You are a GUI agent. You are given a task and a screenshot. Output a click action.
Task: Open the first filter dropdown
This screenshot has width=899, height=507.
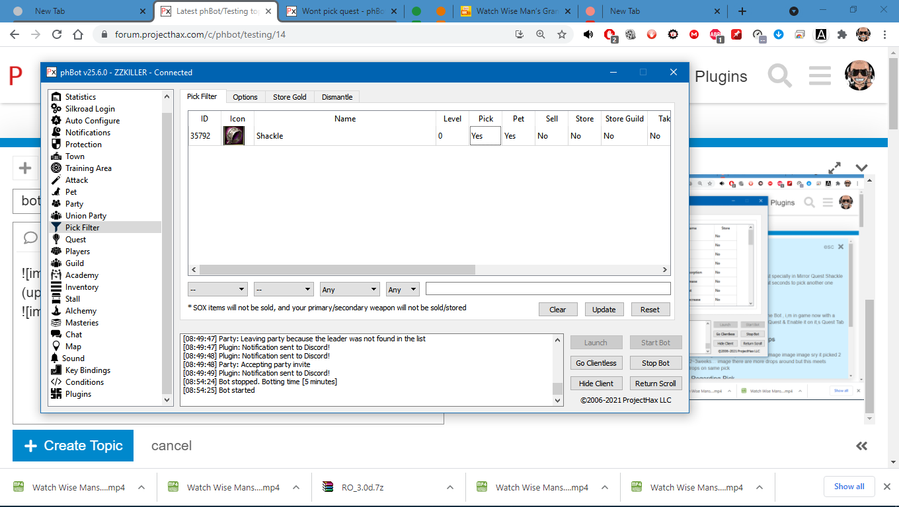click(217, 289)
